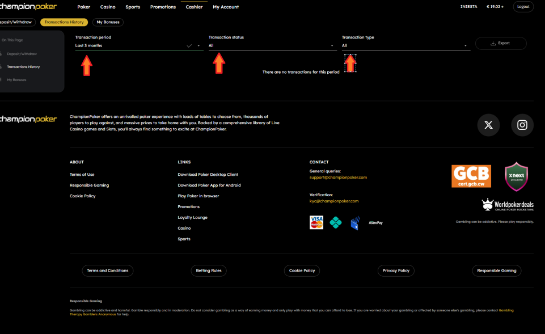Click the xnext validated shield badge
The height and width of the screenshot is (334, 545).
point(516,176)
